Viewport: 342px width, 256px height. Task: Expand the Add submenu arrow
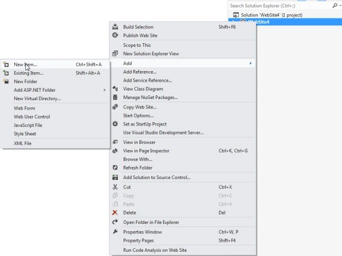coord(250,63)
